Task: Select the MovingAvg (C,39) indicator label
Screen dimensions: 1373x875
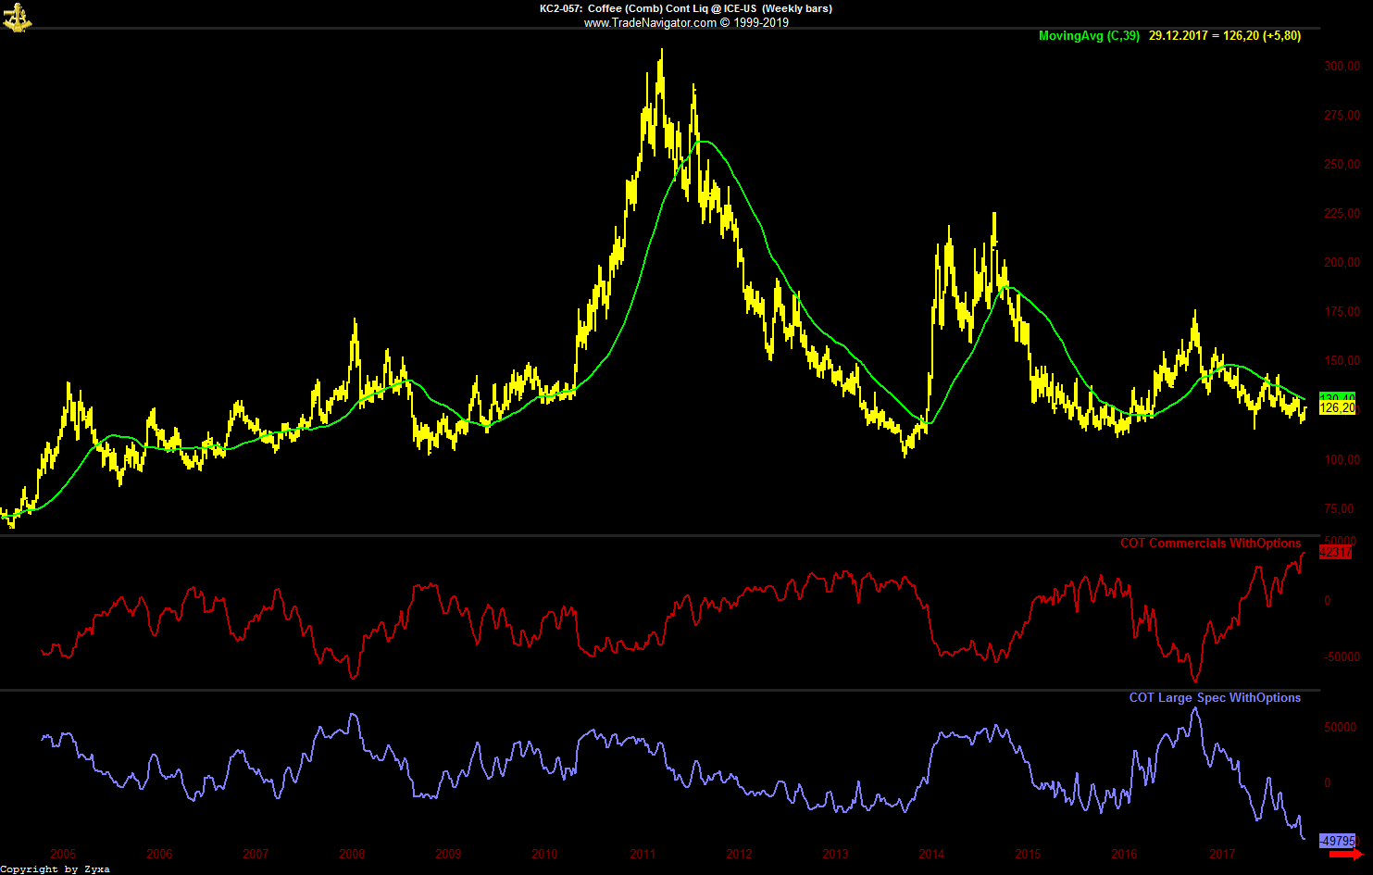Action: click(x=1089, y=36)
